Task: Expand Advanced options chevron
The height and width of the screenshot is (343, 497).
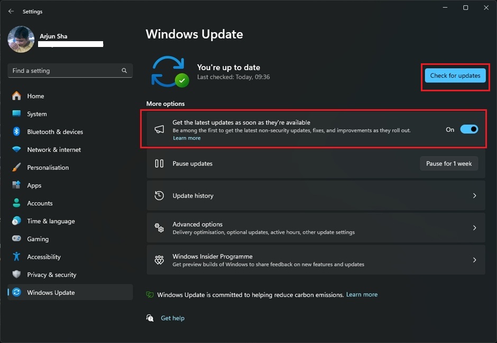Action: tap(474, 228)
